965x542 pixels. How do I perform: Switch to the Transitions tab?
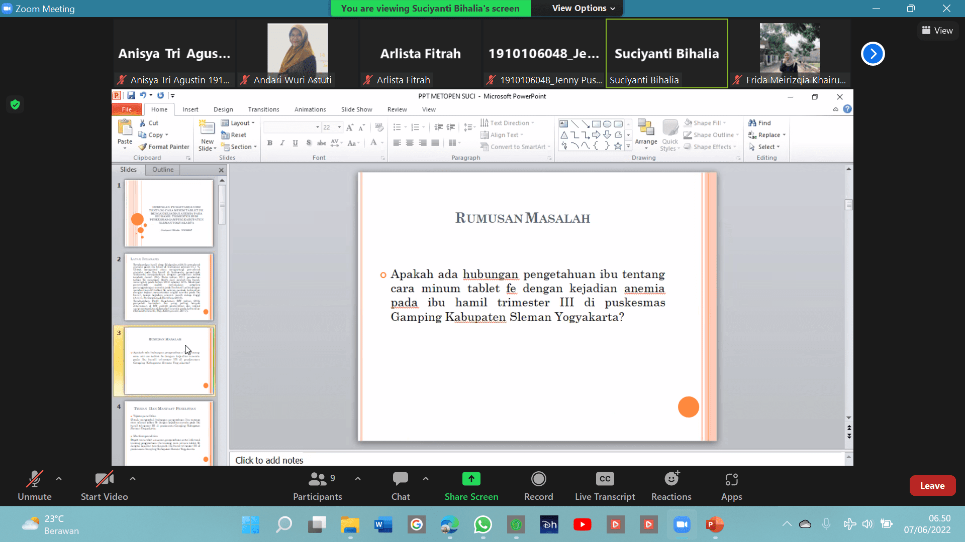click(x=263, y=109)
